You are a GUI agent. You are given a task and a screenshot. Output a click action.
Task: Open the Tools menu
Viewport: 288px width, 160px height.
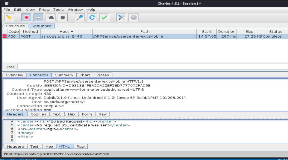58,10
